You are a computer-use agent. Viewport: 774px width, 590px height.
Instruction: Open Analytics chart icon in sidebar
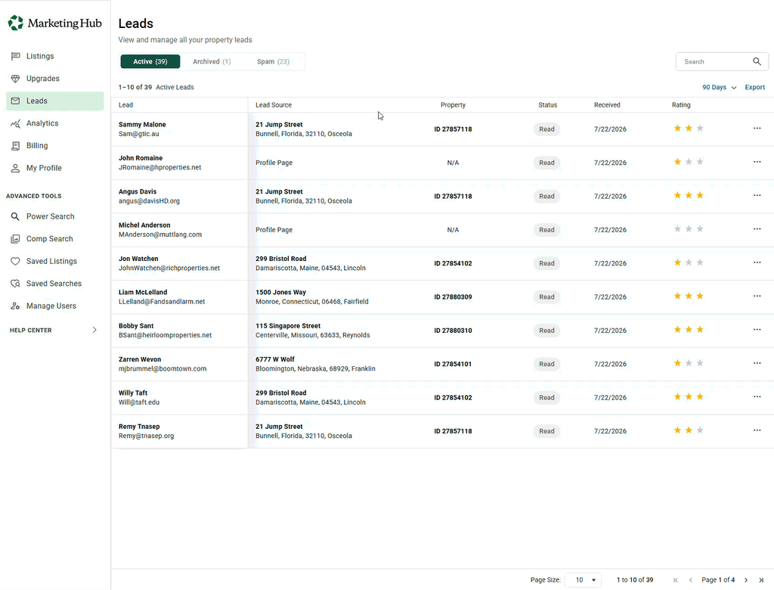click(x=15, y=123)
